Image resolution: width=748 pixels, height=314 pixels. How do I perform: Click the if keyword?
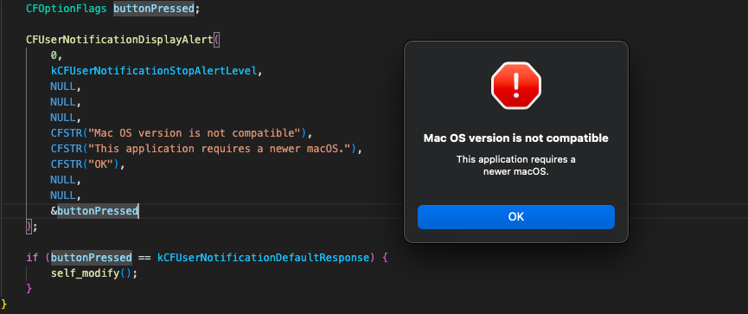[x=32, y=258]
